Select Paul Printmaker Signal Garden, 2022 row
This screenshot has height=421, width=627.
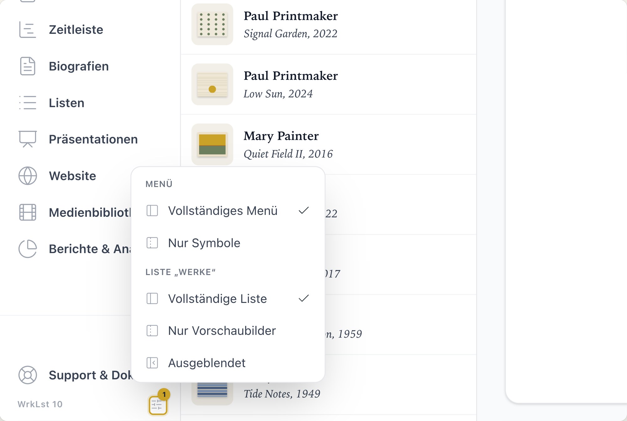pyautogui.click(x=329, y=24)
